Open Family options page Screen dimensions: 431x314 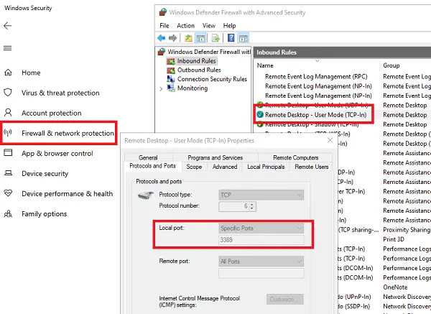45,213
